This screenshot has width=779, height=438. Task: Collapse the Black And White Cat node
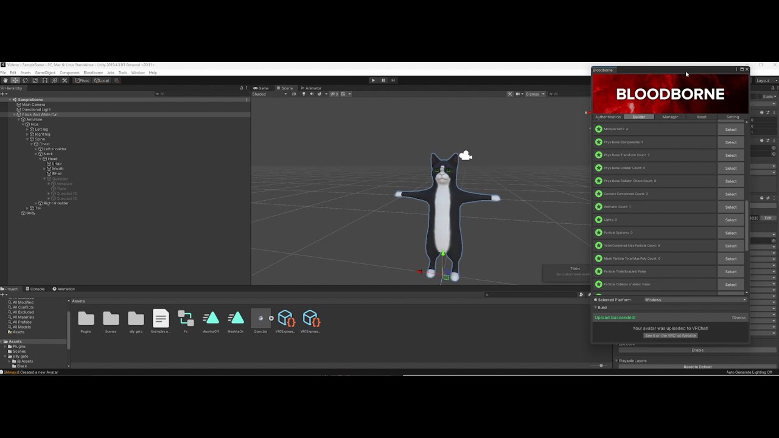click(15, 114)
